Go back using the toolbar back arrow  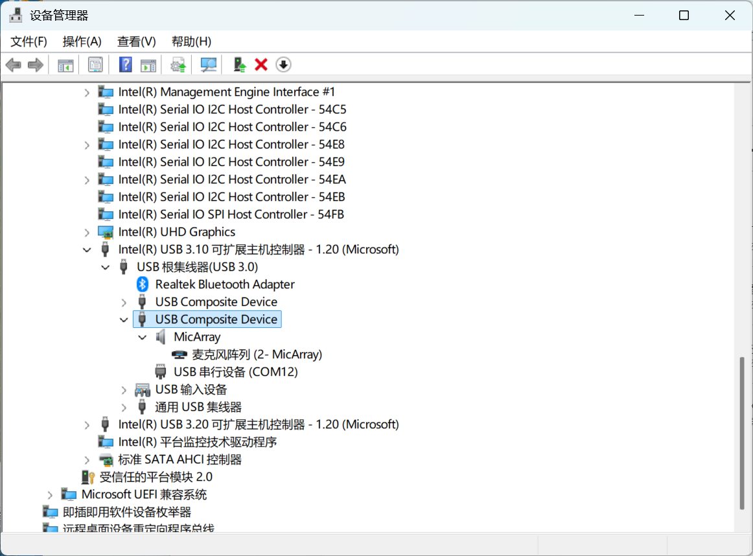pyautogui.click(x=14, y=65)
